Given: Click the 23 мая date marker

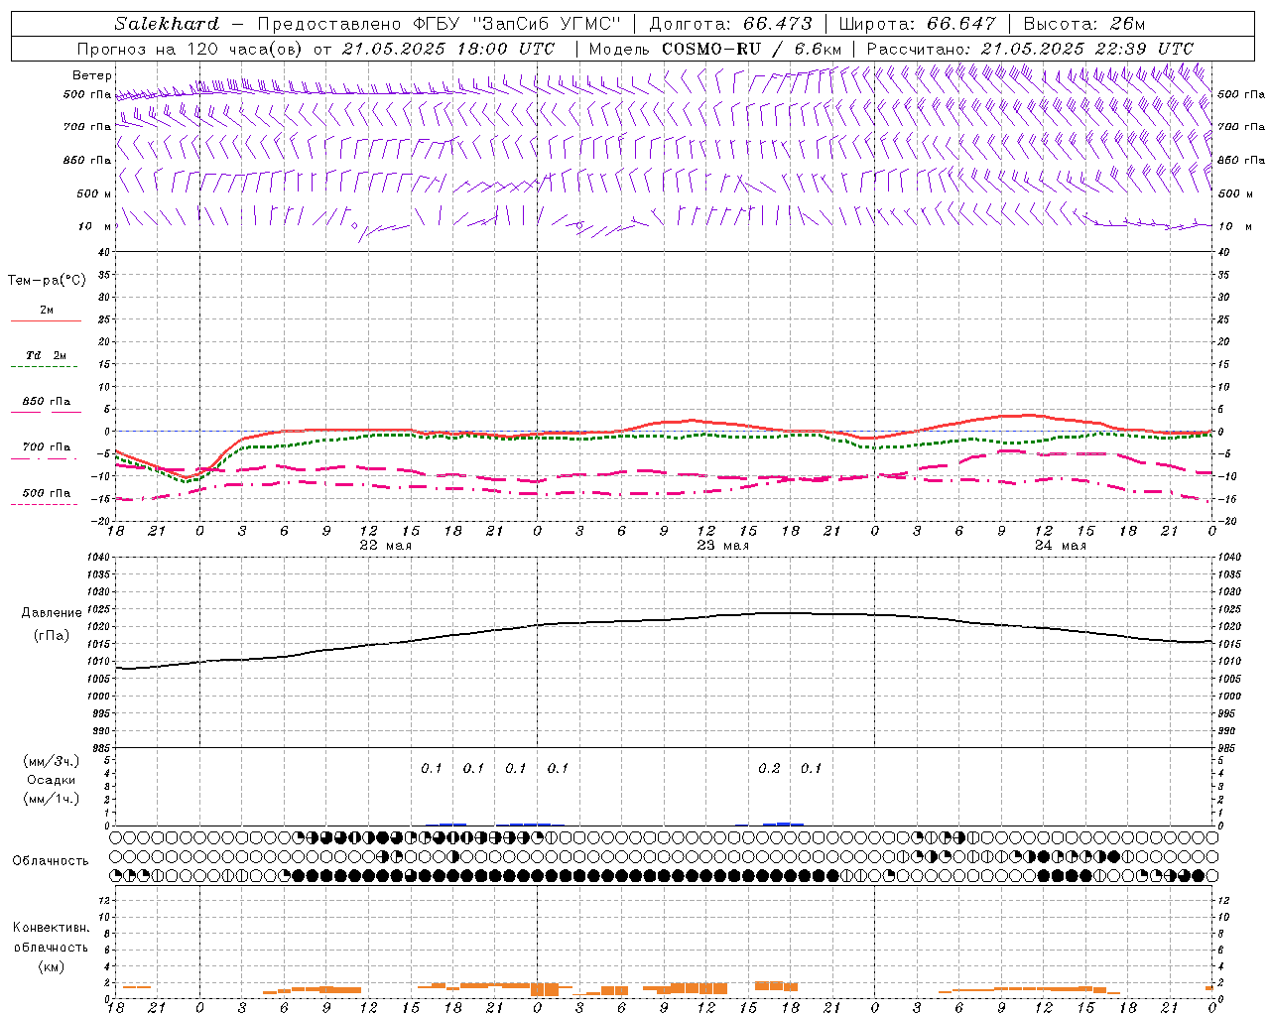Looking at the screenshot, I should pos(723,546).
